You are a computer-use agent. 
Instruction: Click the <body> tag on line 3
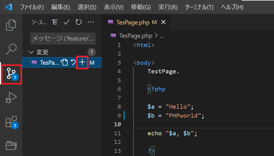[144, 63]
